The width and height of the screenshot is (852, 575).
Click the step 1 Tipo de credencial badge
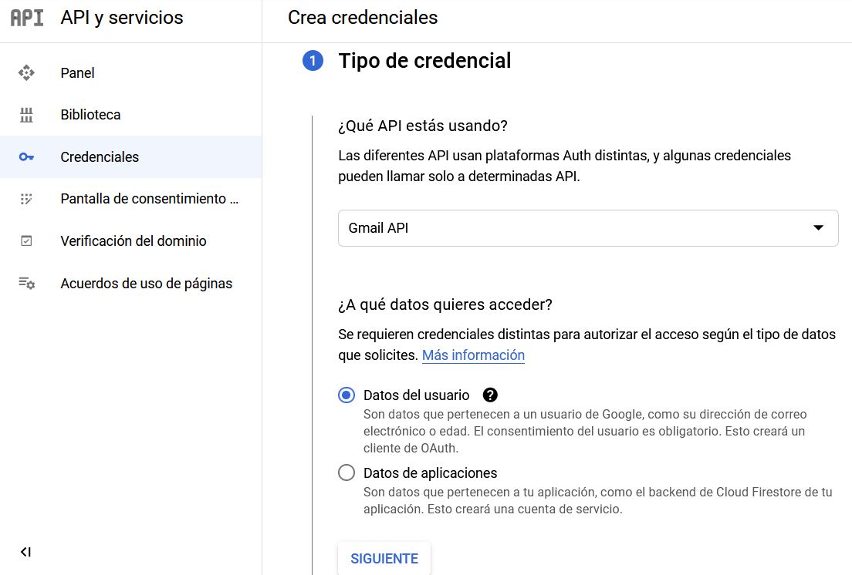[313, 60]
